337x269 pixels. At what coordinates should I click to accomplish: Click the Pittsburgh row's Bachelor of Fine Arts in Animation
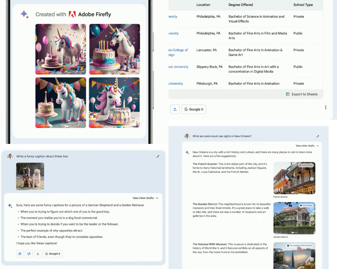pyautogui.click(x=254, y=83)
